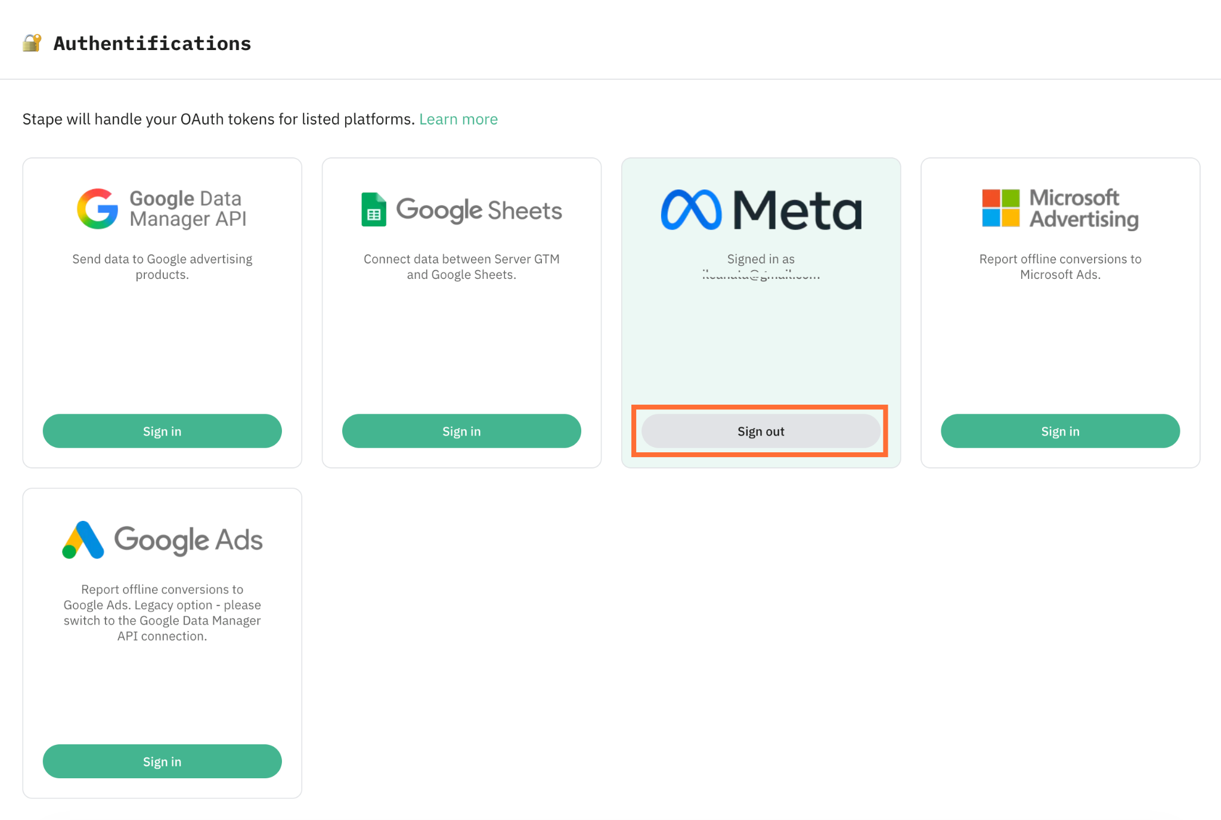Click the Google Ads triangle logo
This screenshot has width=1221, height=820.
(83, 540)
